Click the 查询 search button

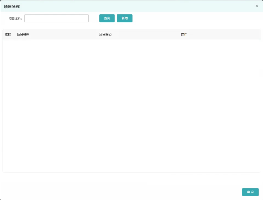click(107, 18)
